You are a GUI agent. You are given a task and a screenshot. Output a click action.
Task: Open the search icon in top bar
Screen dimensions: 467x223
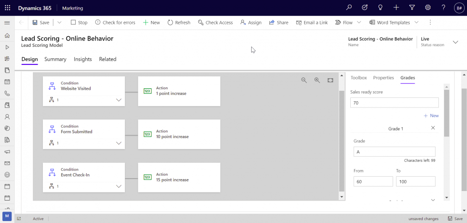349,8
